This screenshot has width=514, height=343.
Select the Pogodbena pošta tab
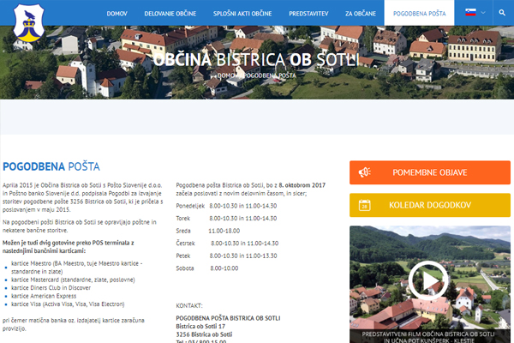(413, 13)
